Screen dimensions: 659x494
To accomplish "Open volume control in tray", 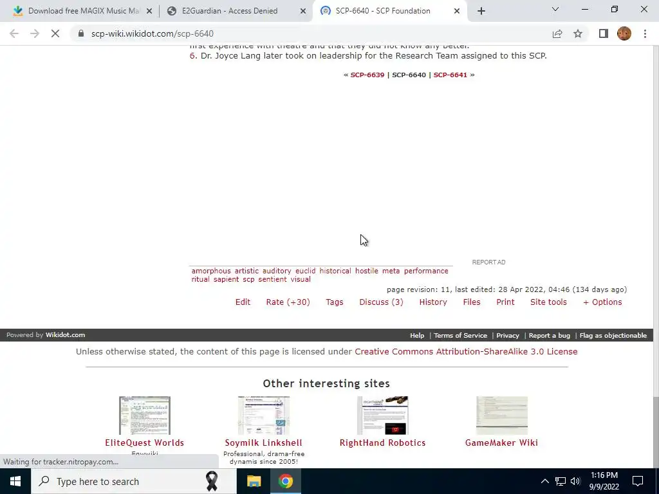I will tap(575, 481).
